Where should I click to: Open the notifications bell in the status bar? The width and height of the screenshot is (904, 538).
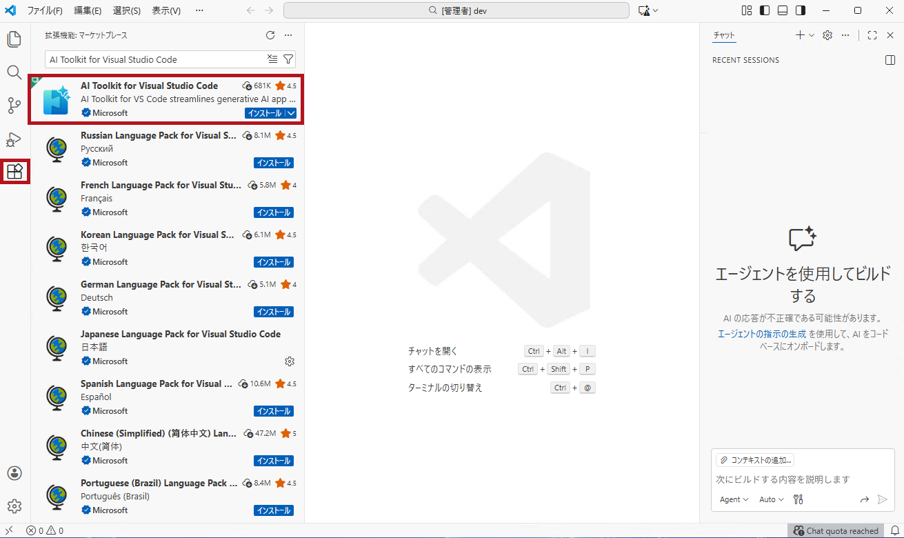pyautogui.click(x=895, y=530)
